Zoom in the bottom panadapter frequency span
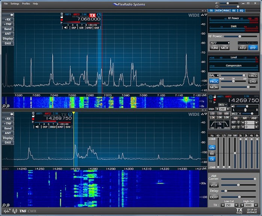The width and height of the screenshot is (262, 216). pyautogui.click(x=8, y=205)
